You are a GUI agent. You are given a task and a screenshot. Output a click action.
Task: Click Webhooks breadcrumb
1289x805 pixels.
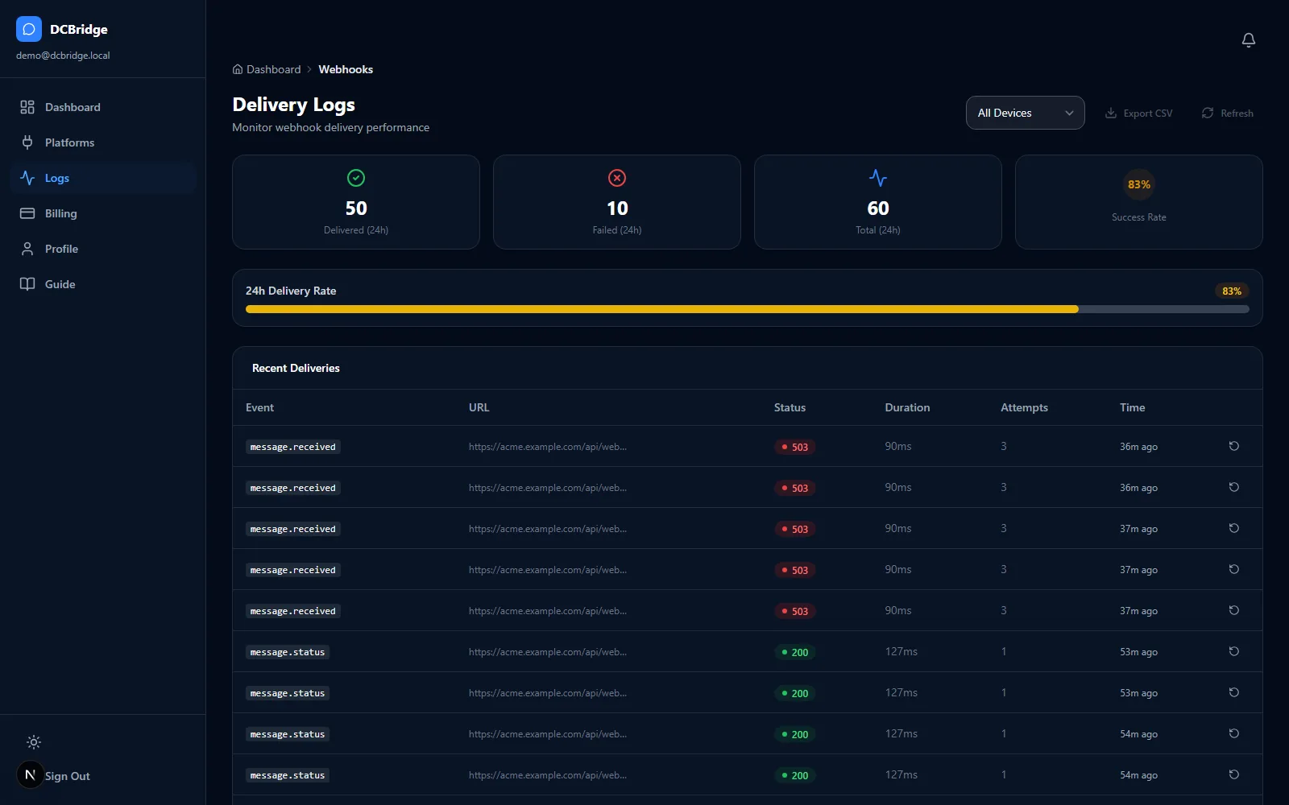[x=346, y=69]
